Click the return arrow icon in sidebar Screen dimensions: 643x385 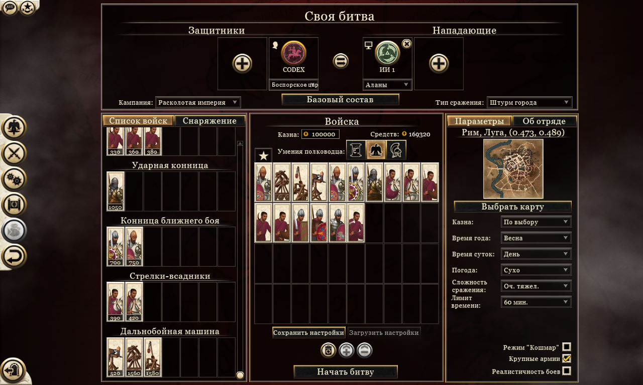pyautogui.click(x=14, y=257)
